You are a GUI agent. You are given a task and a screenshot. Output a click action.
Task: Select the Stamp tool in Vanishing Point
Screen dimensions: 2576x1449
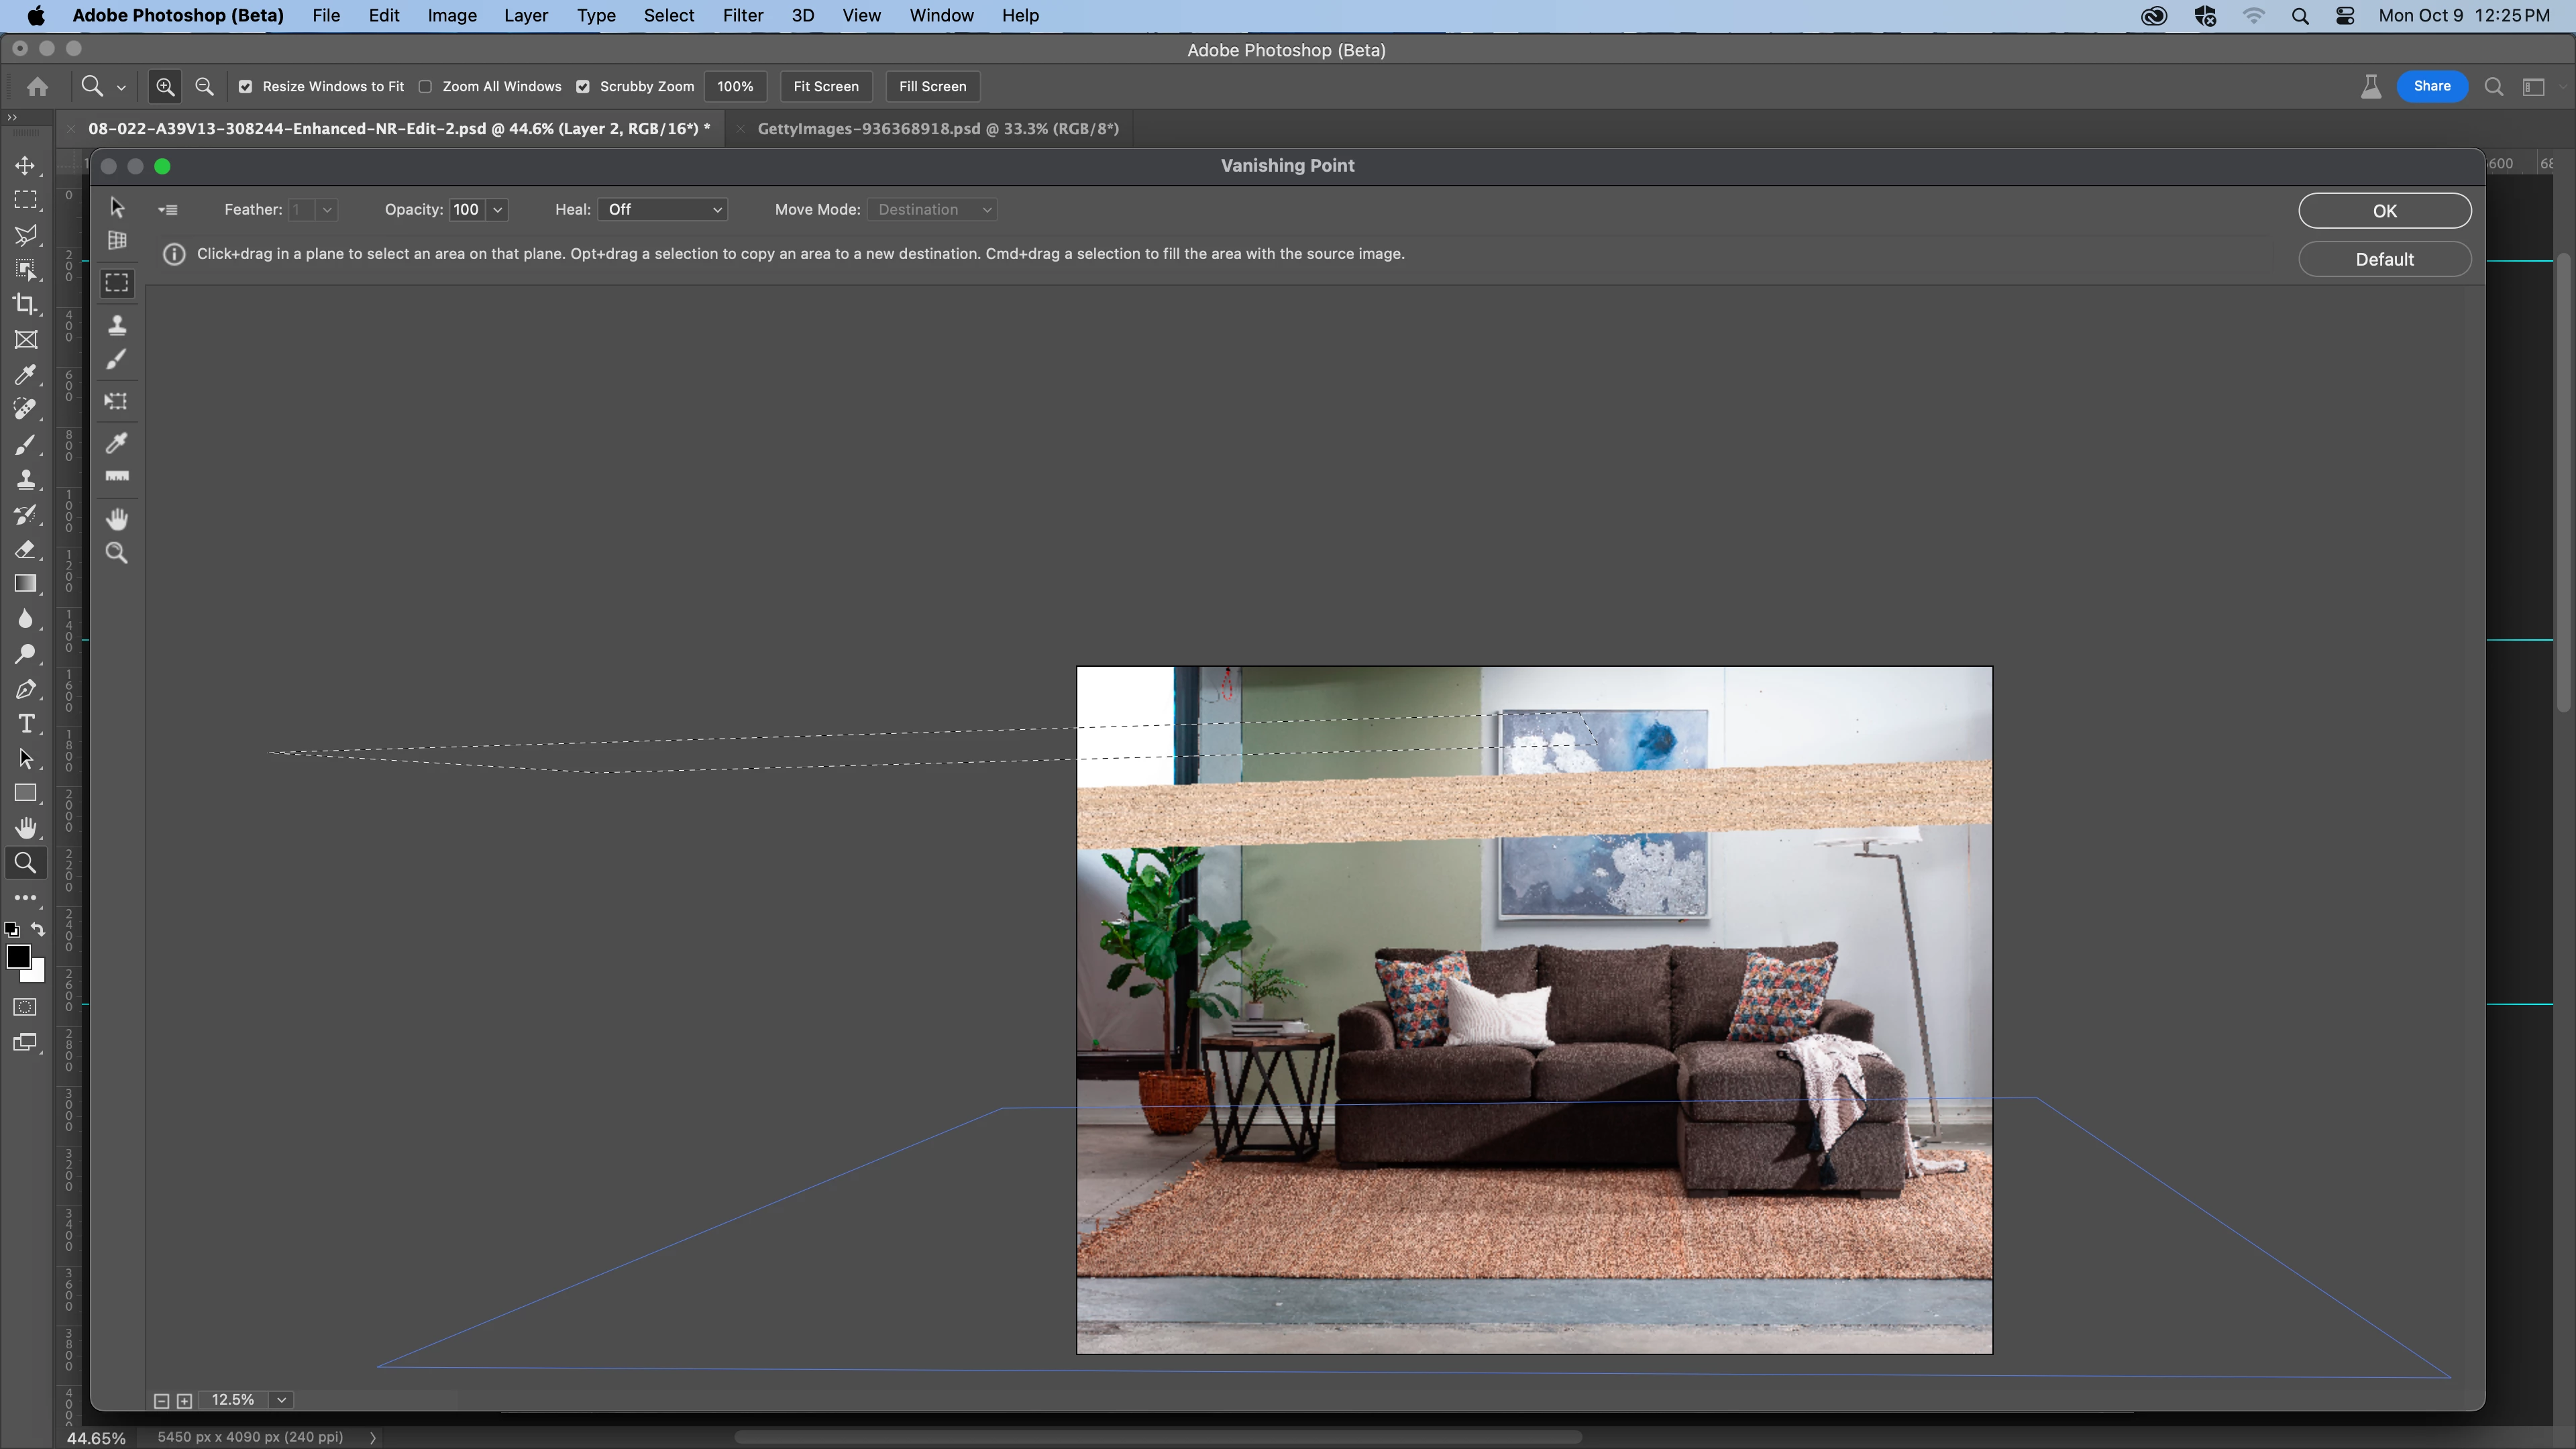(x=117, y=325)
